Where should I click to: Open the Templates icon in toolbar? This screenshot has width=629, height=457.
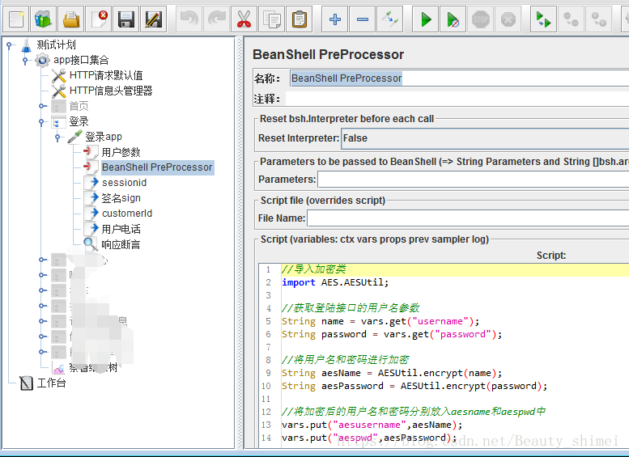pos(44,19)
